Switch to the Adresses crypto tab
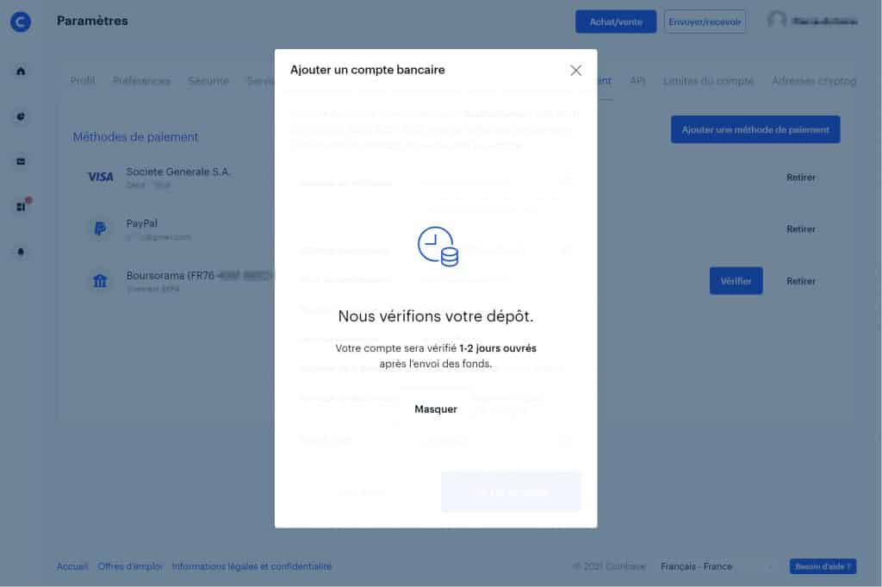 click(x=813, y=80)
